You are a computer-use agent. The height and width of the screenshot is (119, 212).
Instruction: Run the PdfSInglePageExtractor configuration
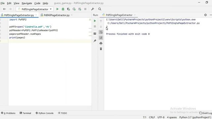(57, 9)
